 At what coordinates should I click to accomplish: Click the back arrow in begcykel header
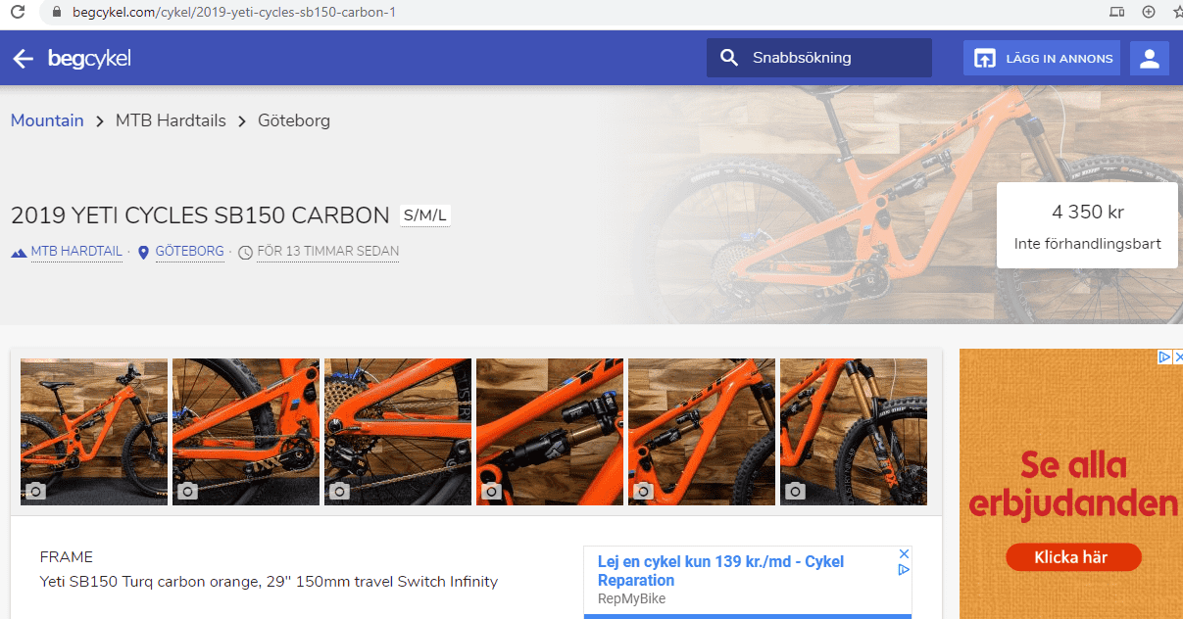pyautogui.click(x=23, y=59)
